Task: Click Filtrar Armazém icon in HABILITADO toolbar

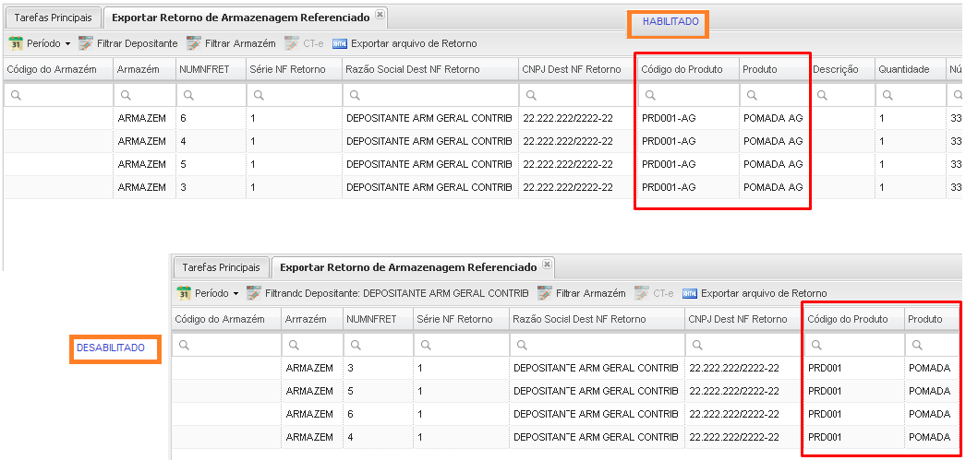Action: coord(194,43)
